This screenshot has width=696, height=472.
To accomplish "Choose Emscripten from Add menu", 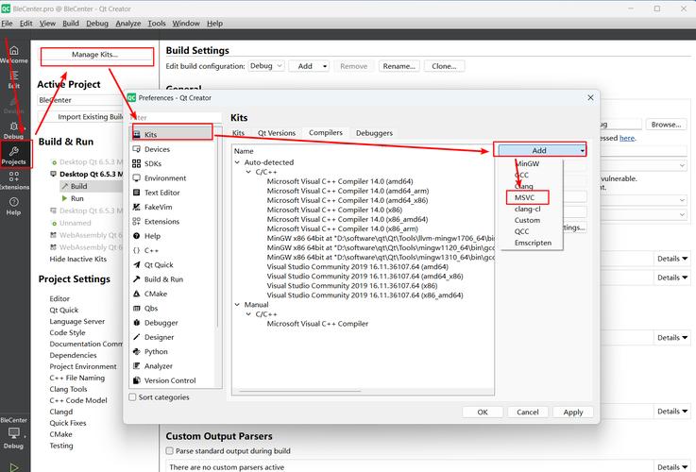I will point(533,243).
